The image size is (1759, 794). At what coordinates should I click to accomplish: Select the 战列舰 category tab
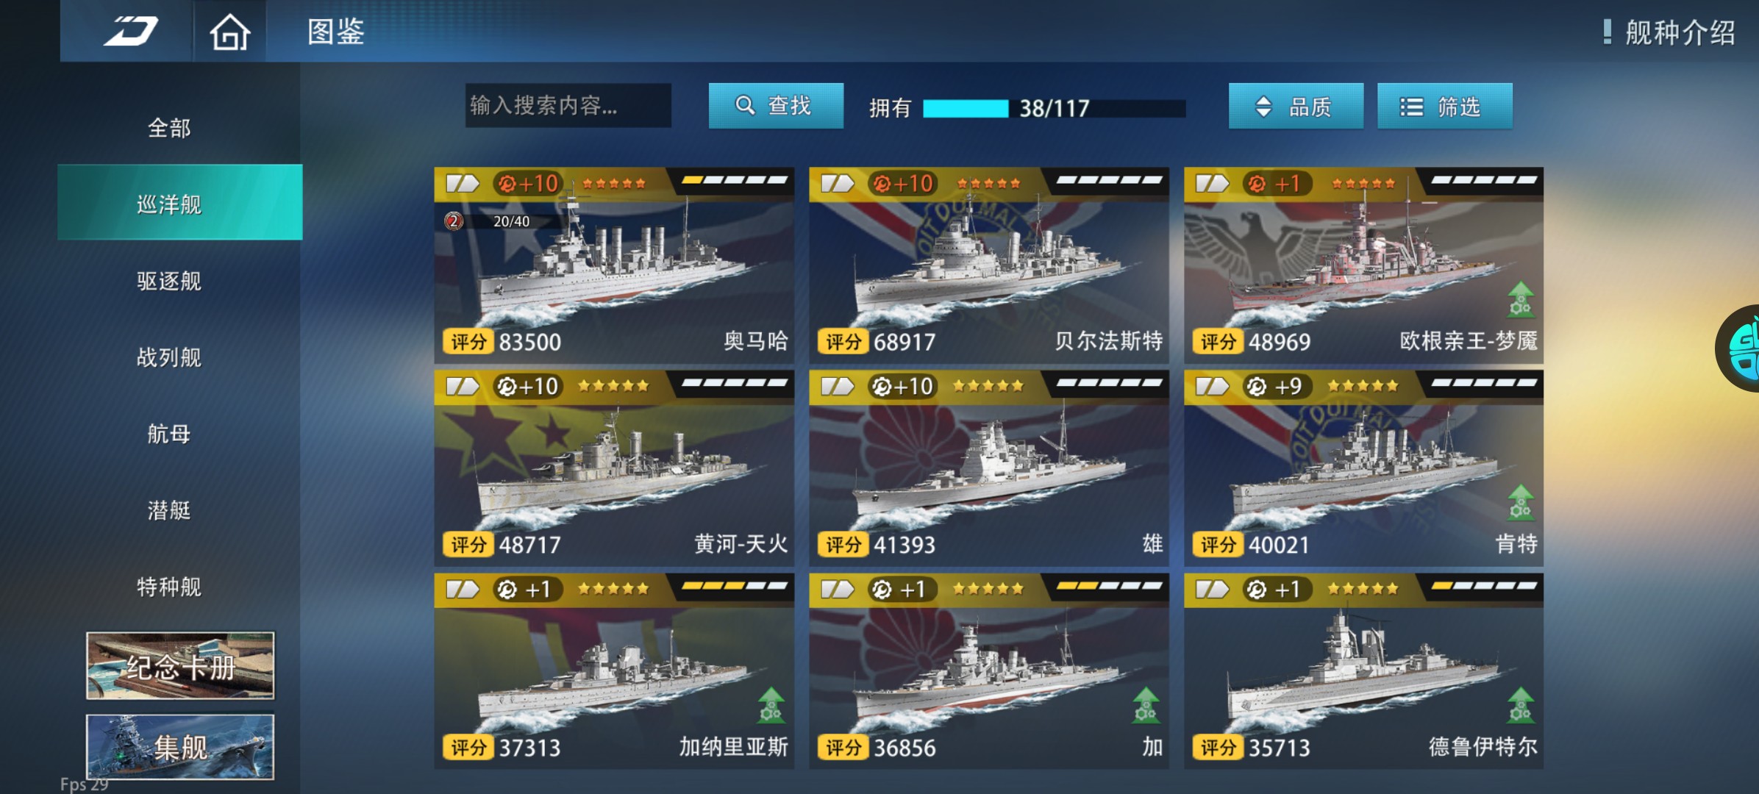pyautogui.click(x=169, y=357)
